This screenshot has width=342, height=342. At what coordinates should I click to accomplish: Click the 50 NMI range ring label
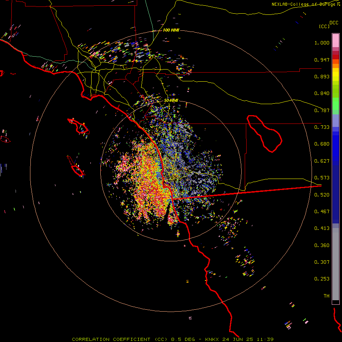pos(171,101)
